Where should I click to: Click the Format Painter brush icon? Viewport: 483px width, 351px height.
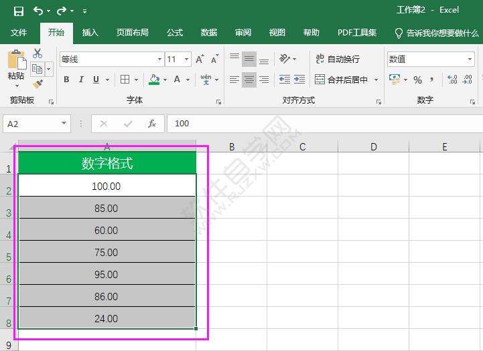(x=38, y=84)
